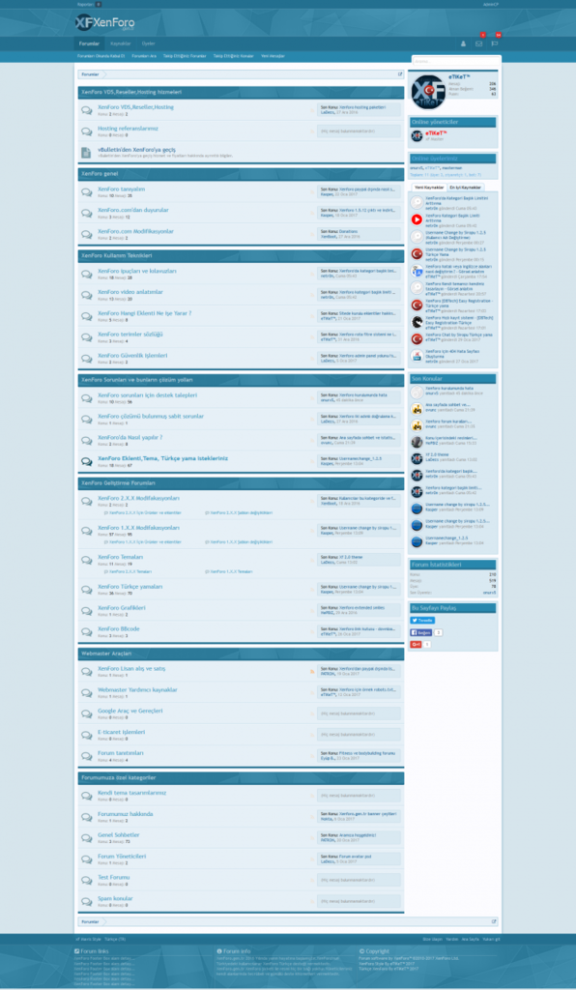Click the Google +1 share button
Image resolution: width=576 pixels, height=990 pixels.
pos(416,644)
